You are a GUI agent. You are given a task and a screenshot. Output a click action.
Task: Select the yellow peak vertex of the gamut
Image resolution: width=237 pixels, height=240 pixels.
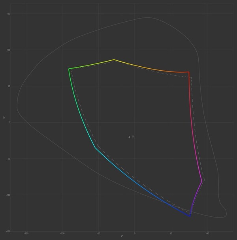[x=114, y=60]
